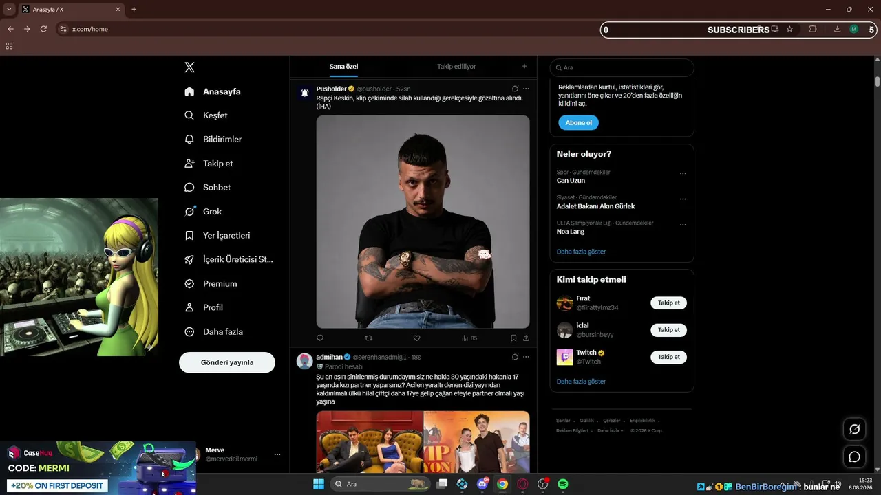881x495 pixels.
Task: Ask Grok about the Pusholder post
Action: [x=515, y=89]
